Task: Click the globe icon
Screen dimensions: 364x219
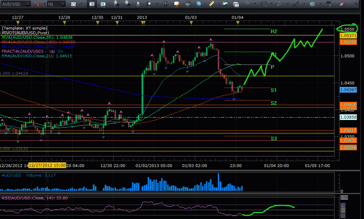Action: click(x=199, y=3)
